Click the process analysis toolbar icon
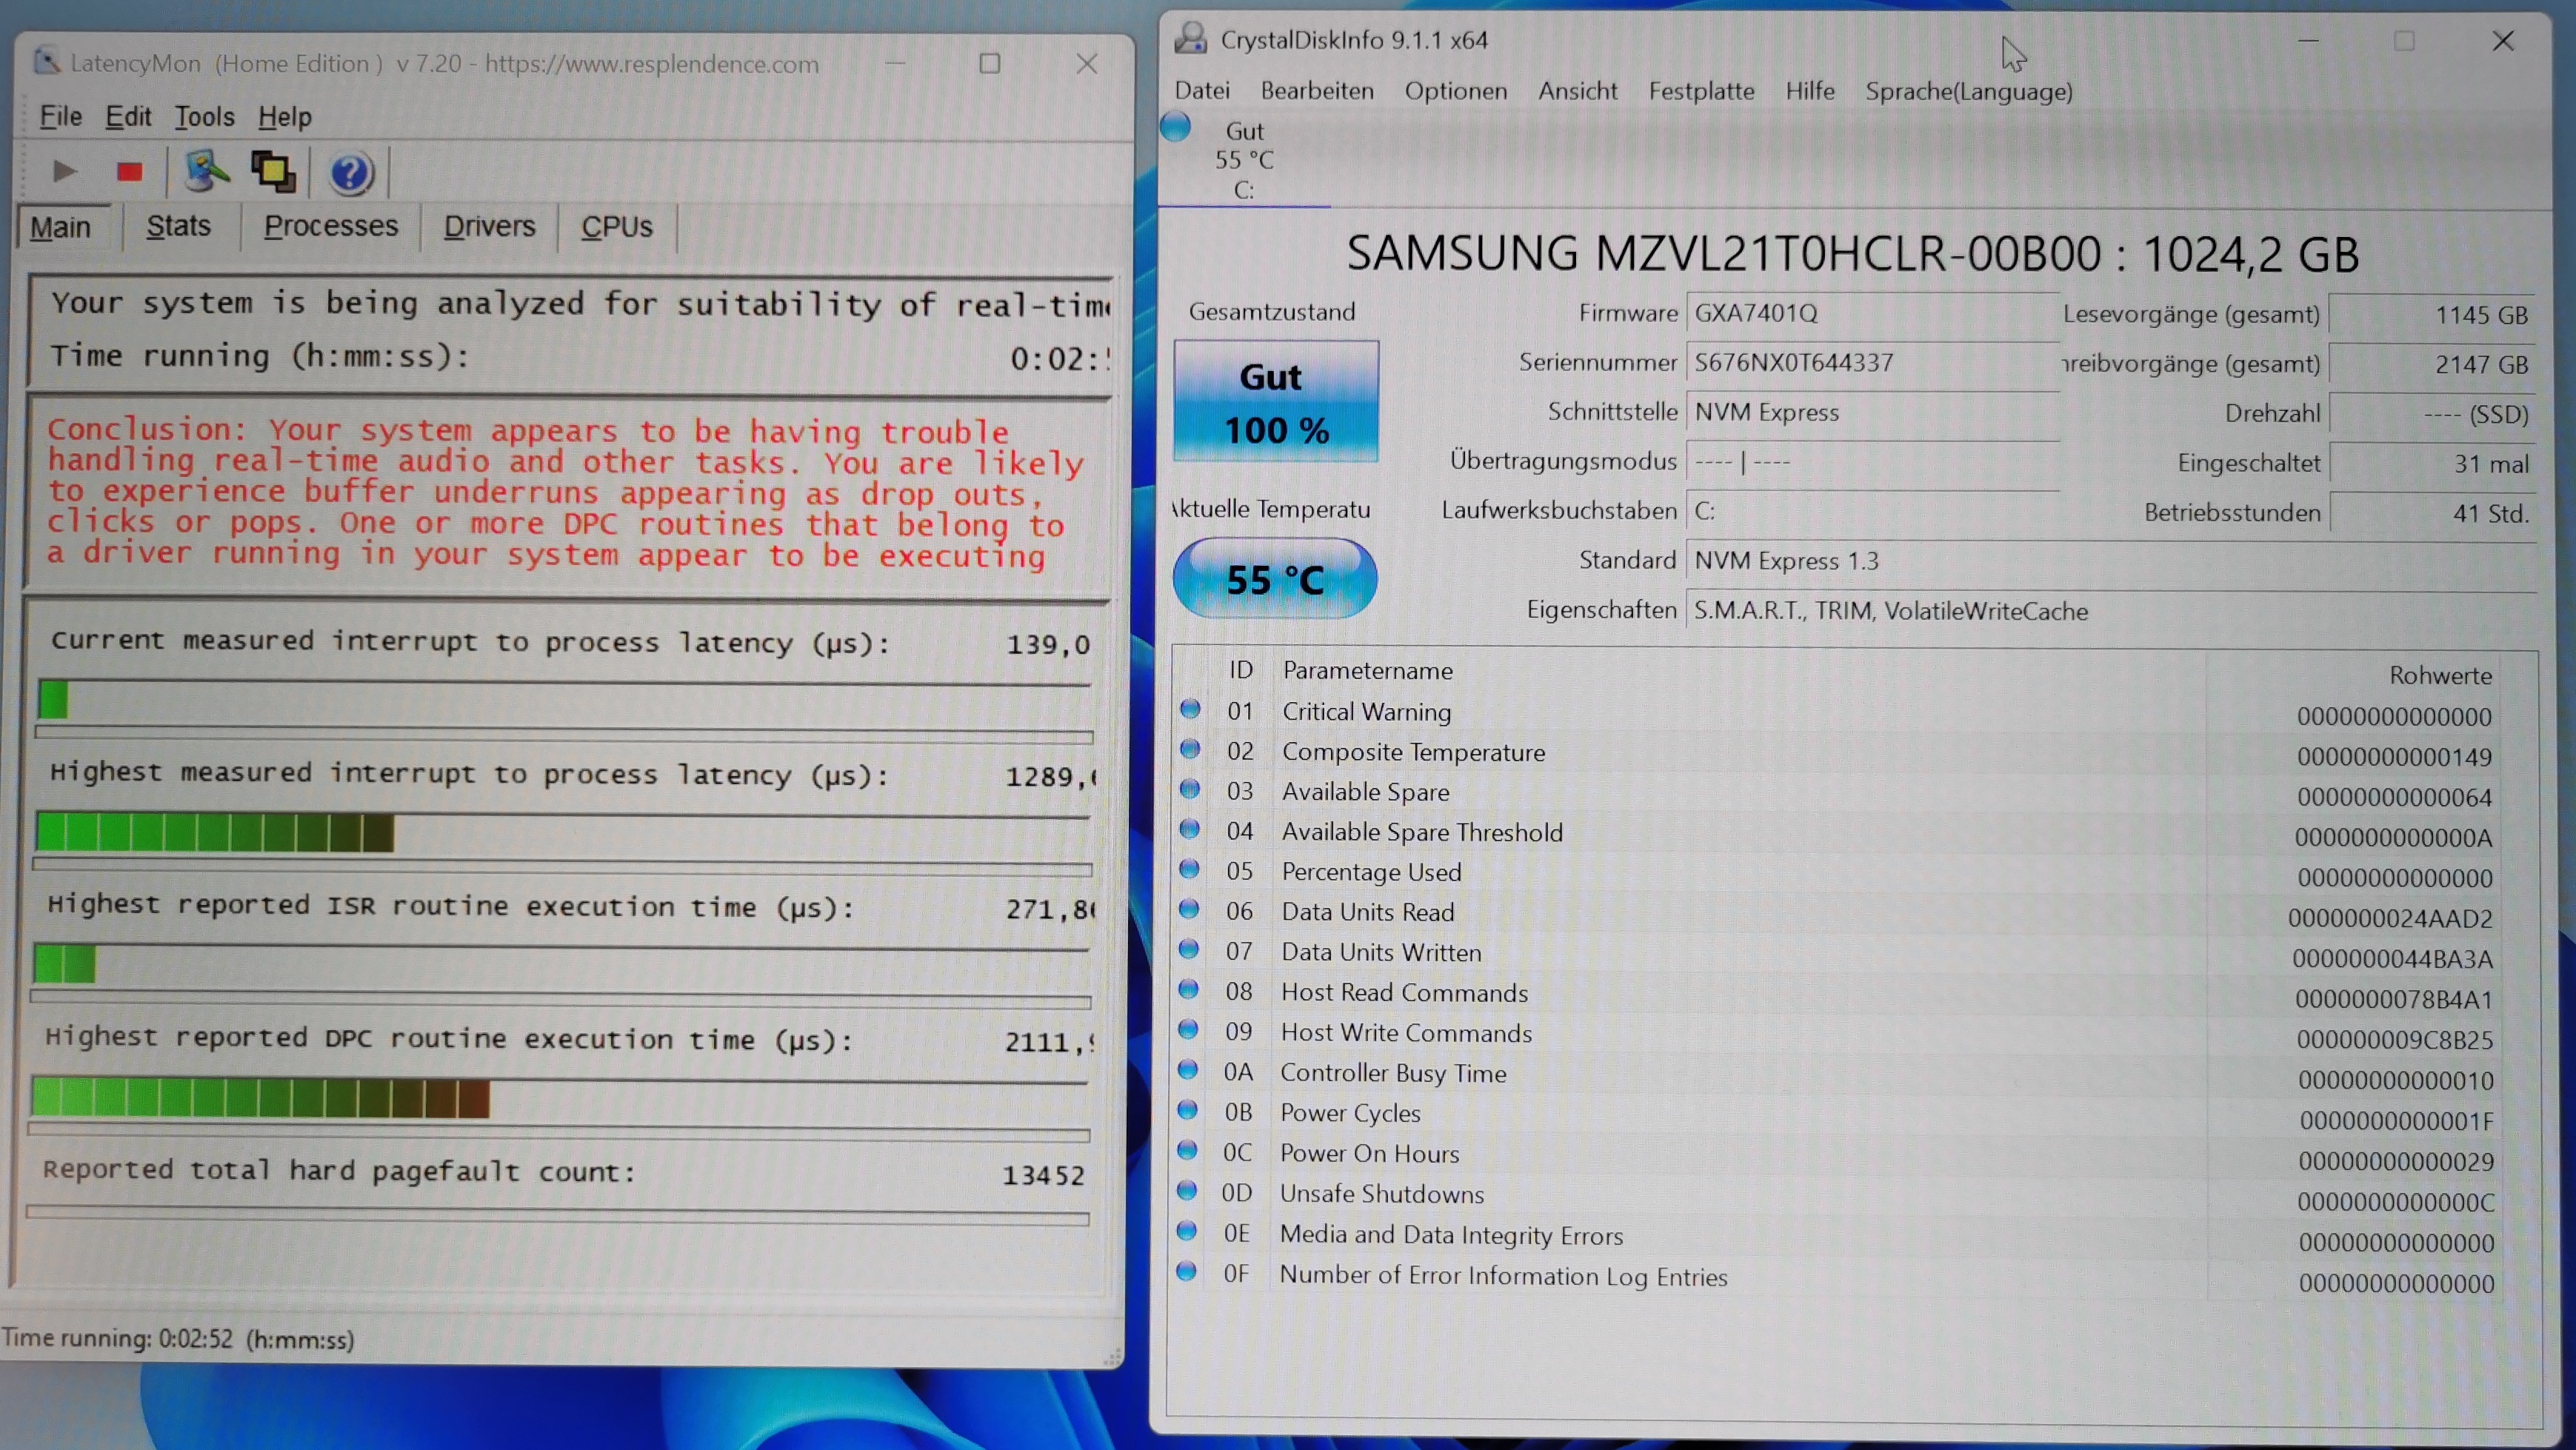The width and height of the screenshot is (2576, 1450). point(206,172)
